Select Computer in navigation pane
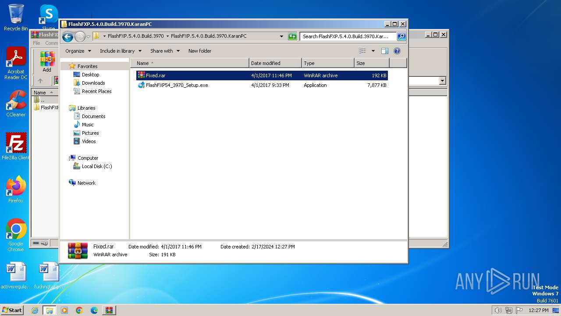The image size is (561, 316). click(88, 158)
